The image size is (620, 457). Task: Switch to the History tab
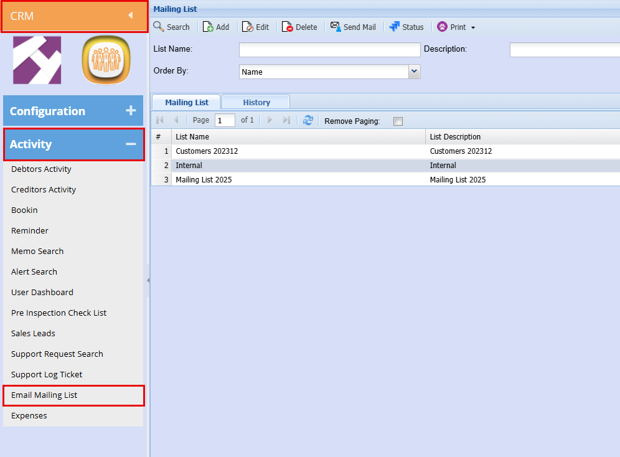tap(256, 102)
